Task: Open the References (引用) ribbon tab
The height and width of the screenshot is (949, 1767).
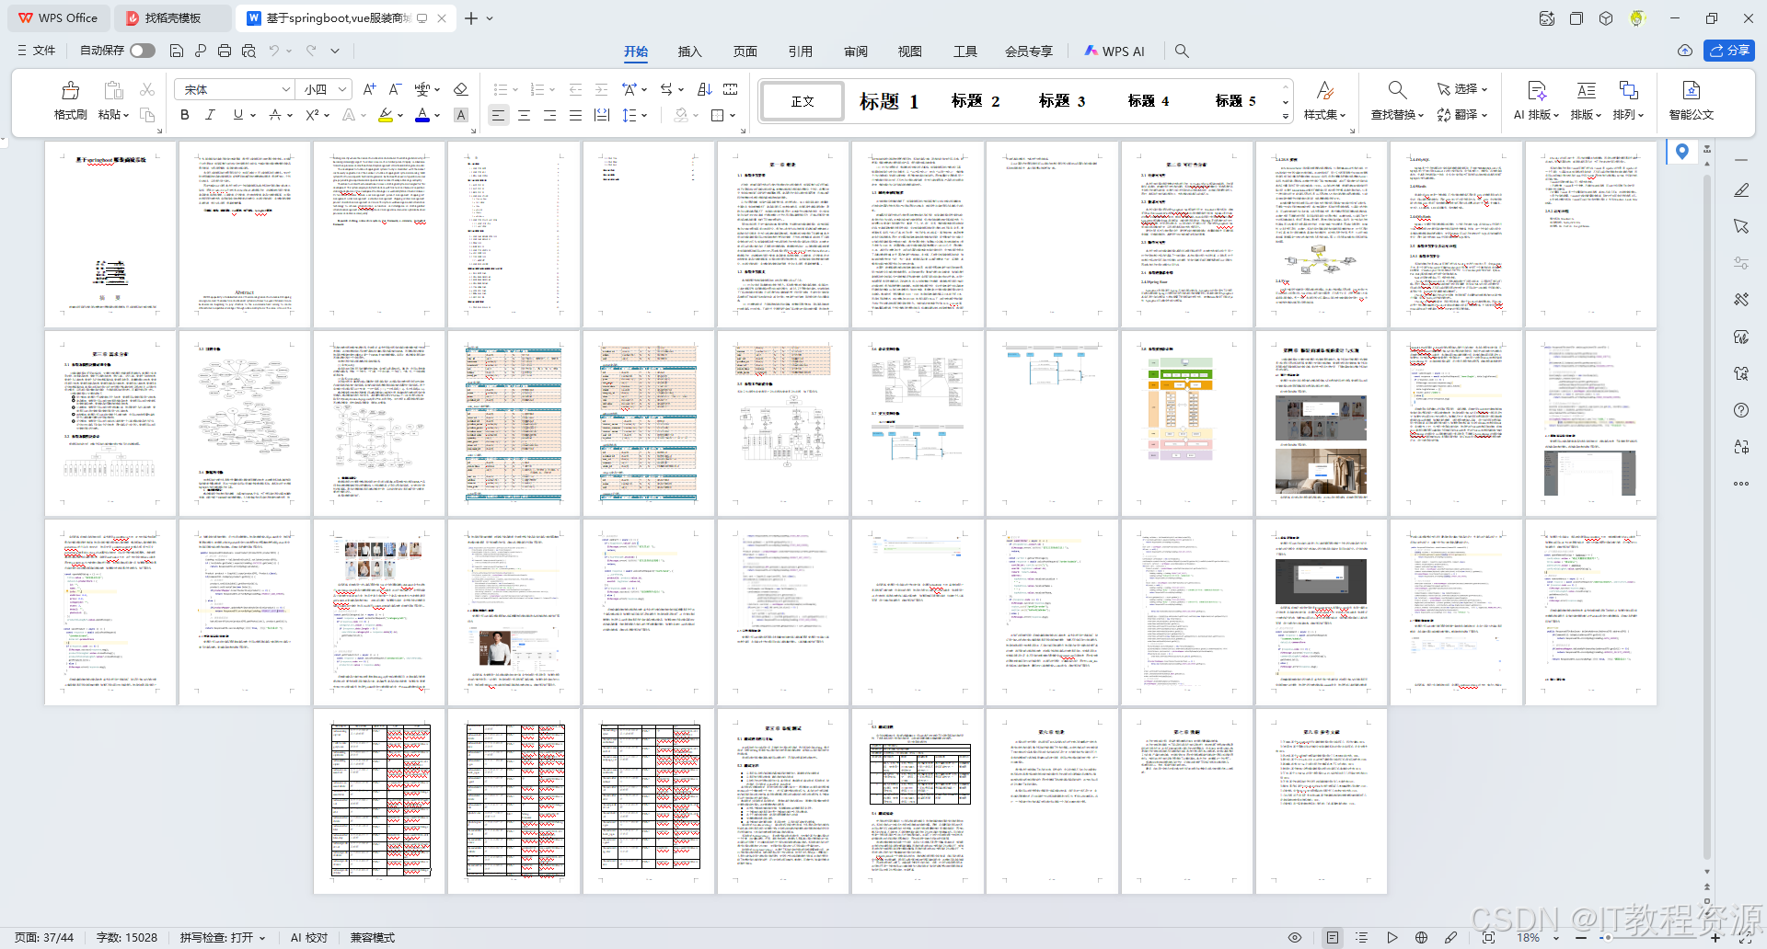Action: (x=801, y=51)
